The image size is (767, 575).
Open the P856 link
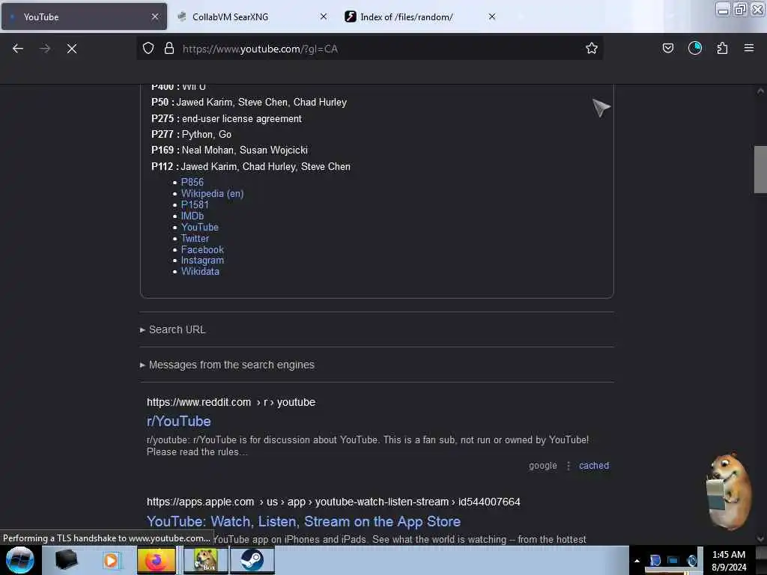[192, 182]
